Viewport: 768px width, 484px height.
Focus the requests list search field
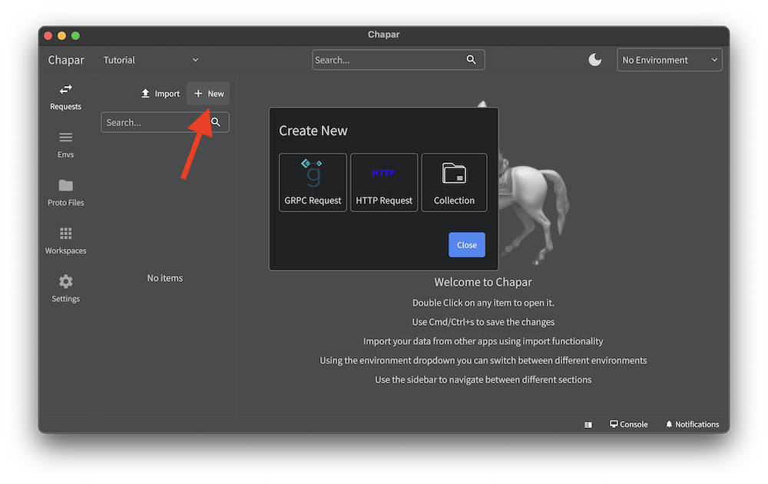tap(152, 122)
